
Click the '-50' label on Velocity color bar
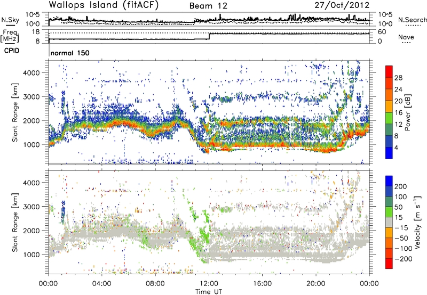point(401,238)
